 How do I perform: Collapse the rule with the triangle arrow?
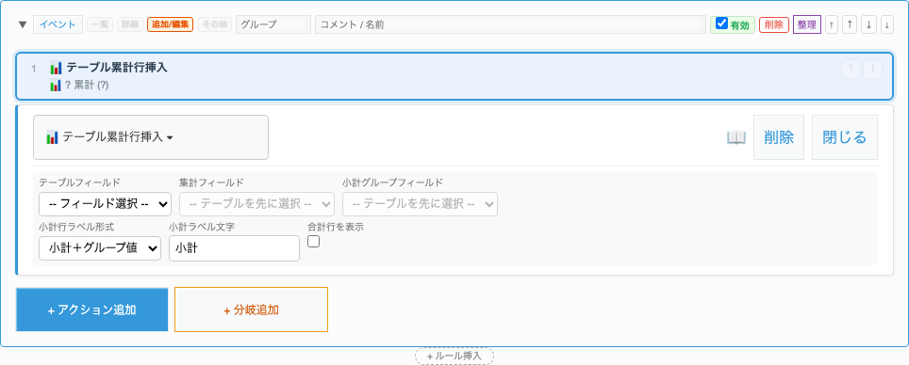23,24
